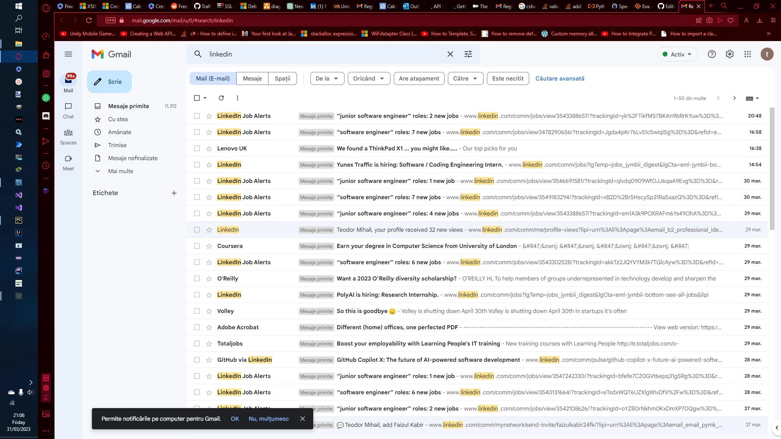The height and width of the screenshot is (439, 781).
Task: Open Gmail settings gear
Action: [x=730, y=54]
